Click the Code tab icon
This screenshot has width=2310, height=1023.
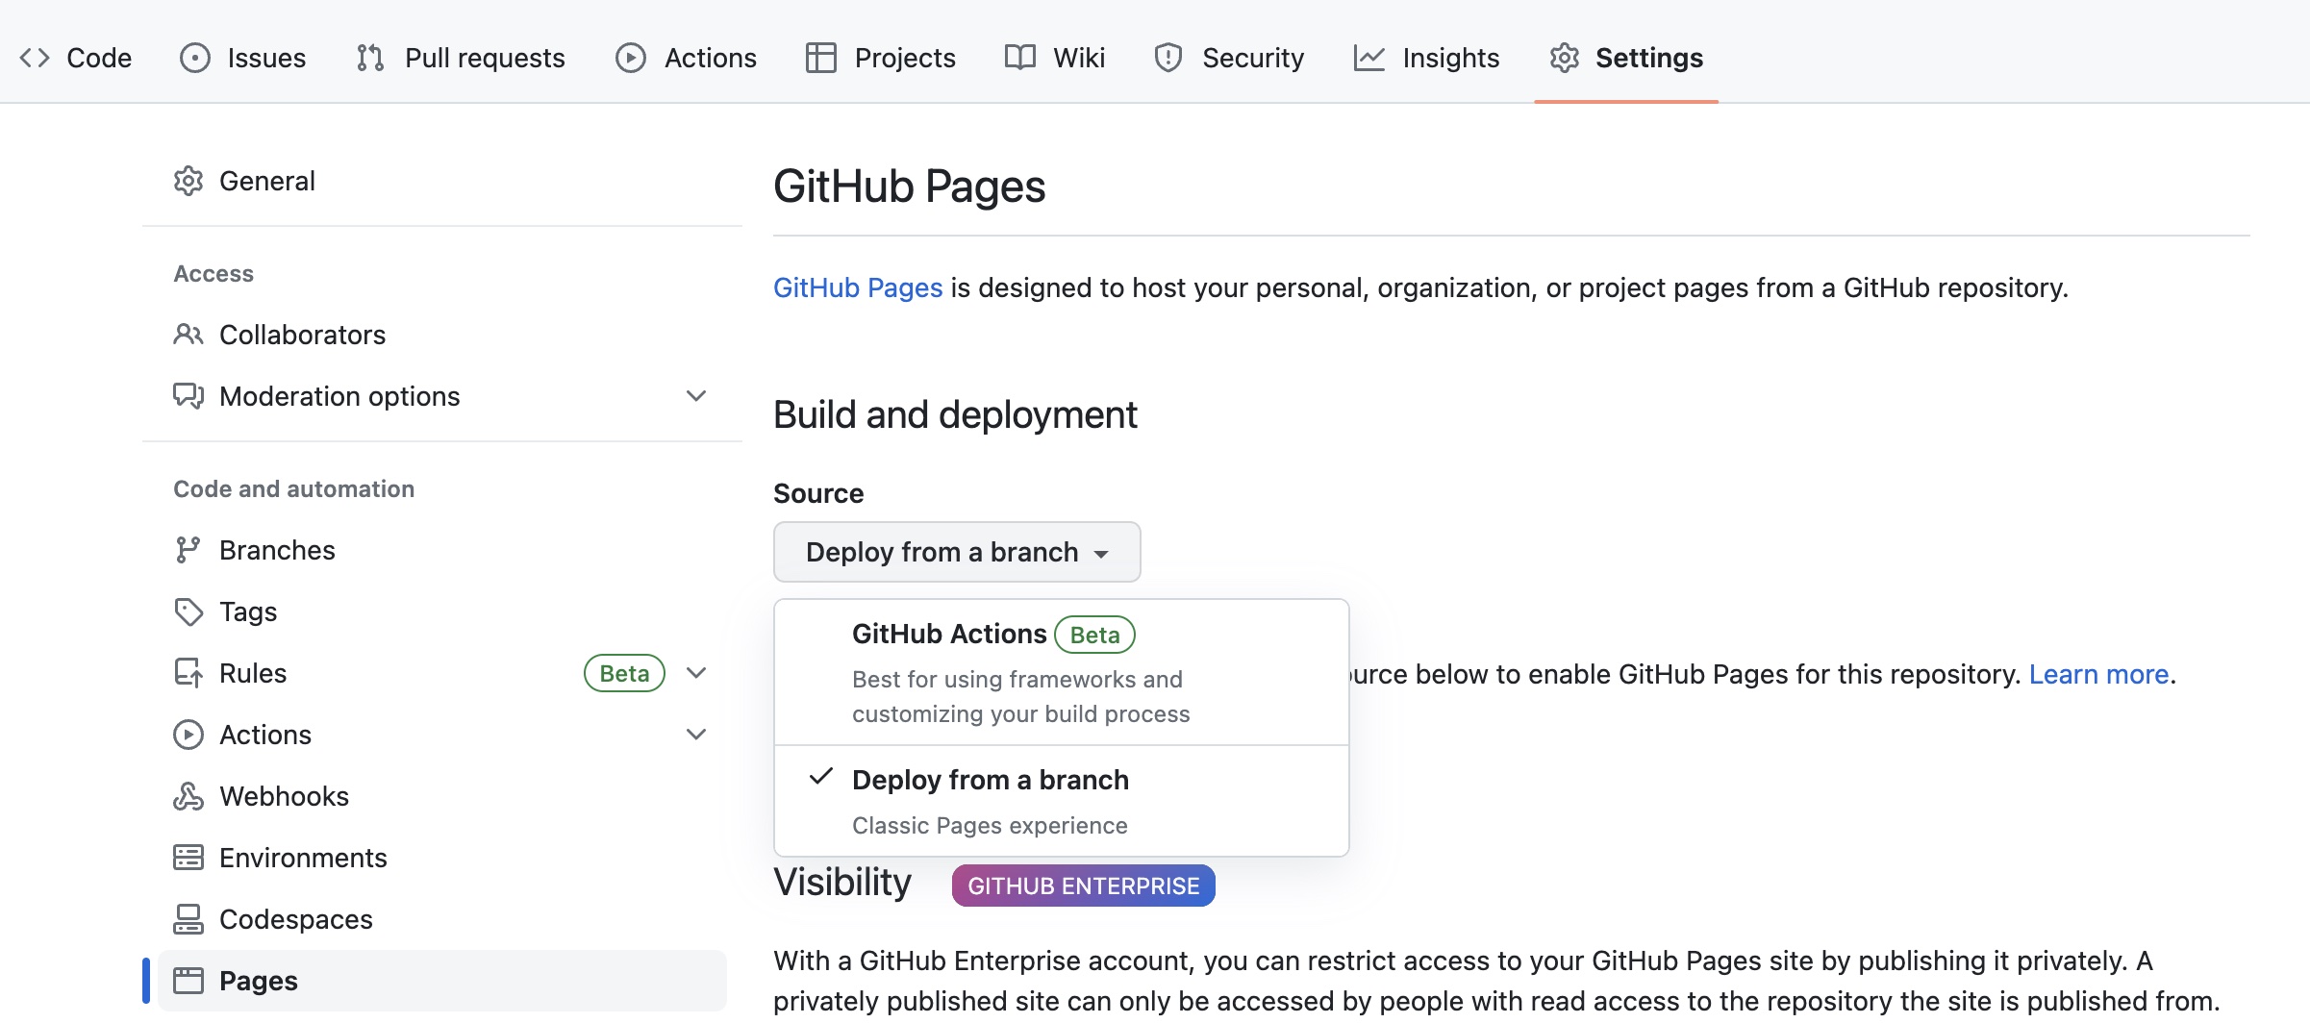pyautogui.click(x=35, y=57)
